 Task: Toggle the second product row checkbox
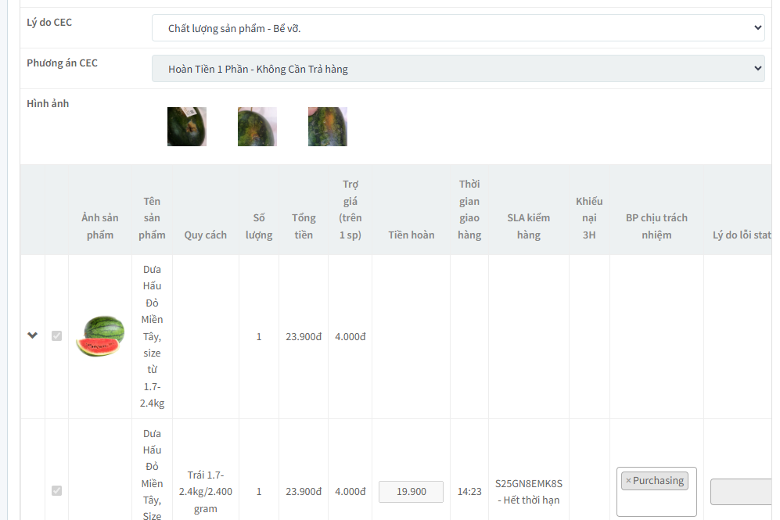tap(56, 490)
